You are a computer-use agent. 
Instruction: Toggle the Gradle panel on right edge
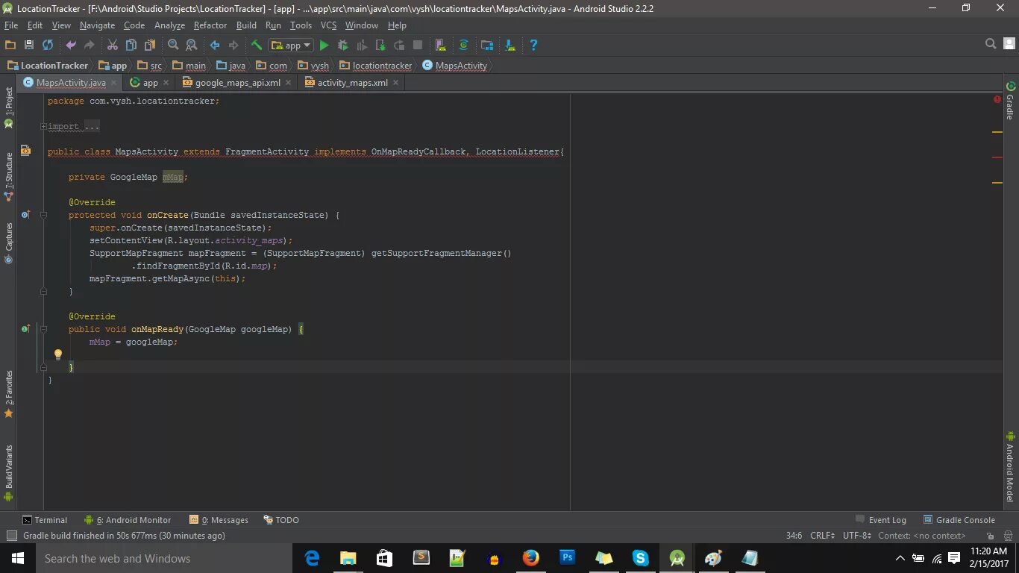1010,101
